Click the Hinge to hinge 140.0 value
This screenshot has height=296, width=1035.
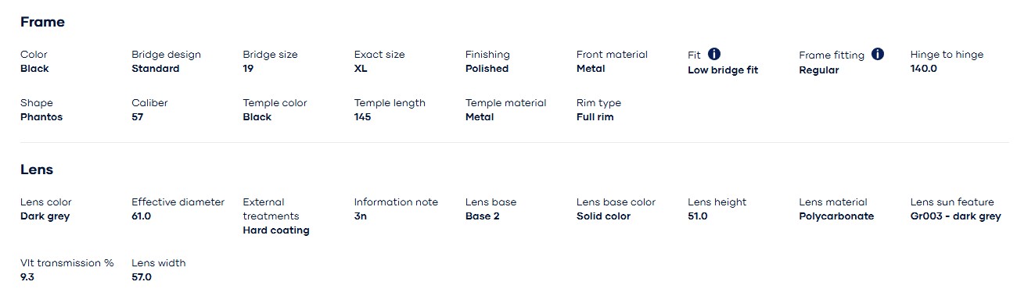[924, 69]
